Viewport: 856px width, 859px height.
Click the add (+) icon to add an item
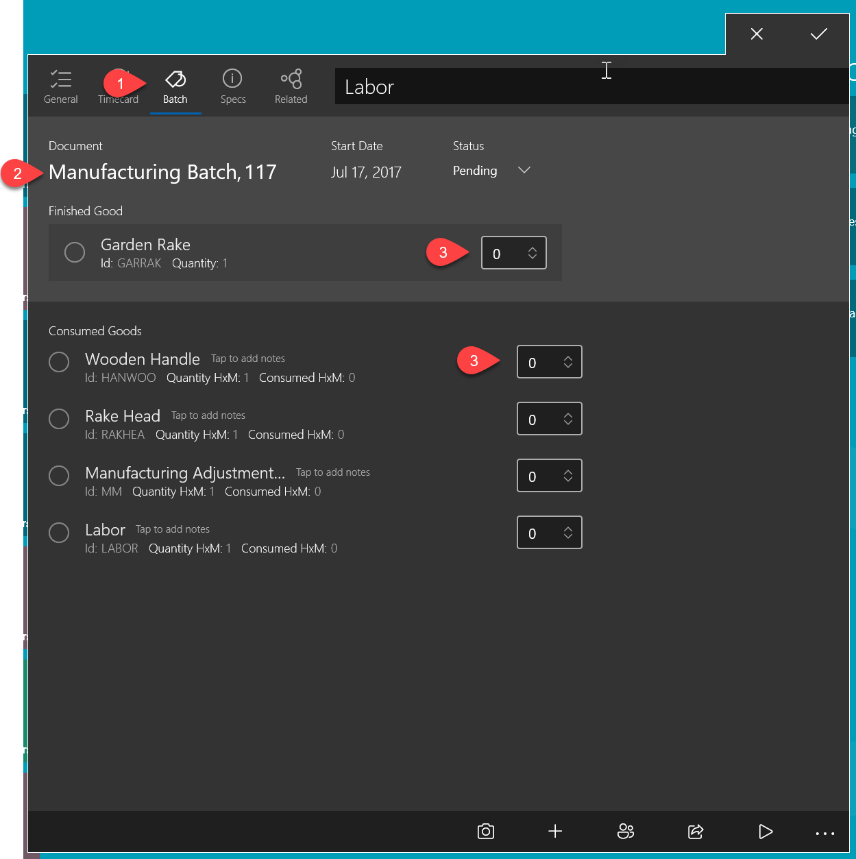coord(554,832)
